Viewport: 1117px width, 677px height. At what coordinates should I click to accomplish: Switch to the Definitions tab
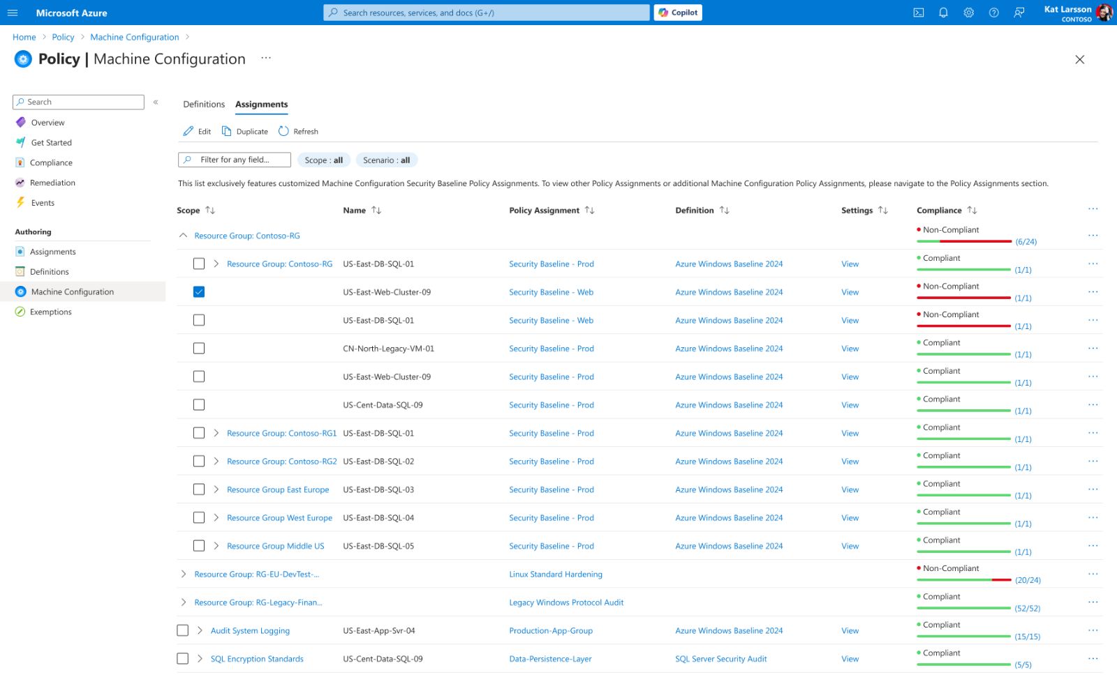point(204,105)
